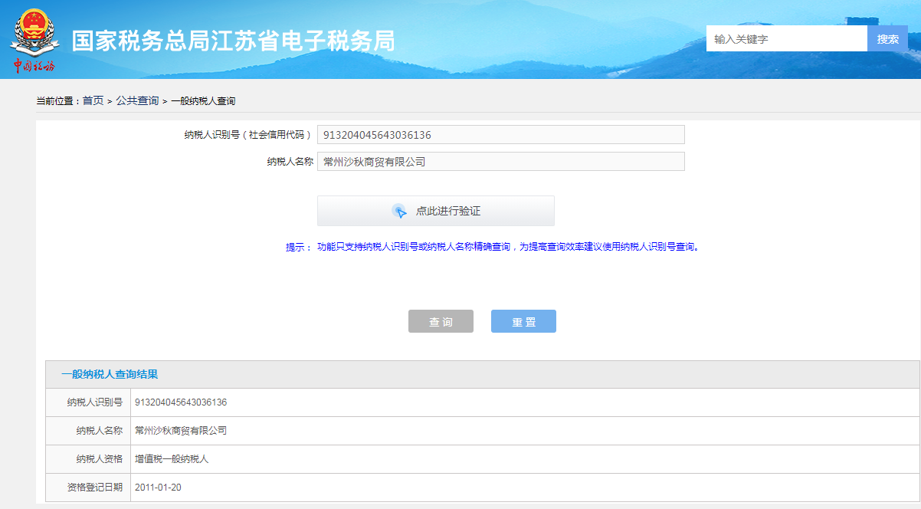Click the registration date 2011-01-20 cell
921x509 pixels.
pyautogui.click(x=158, y=488)
